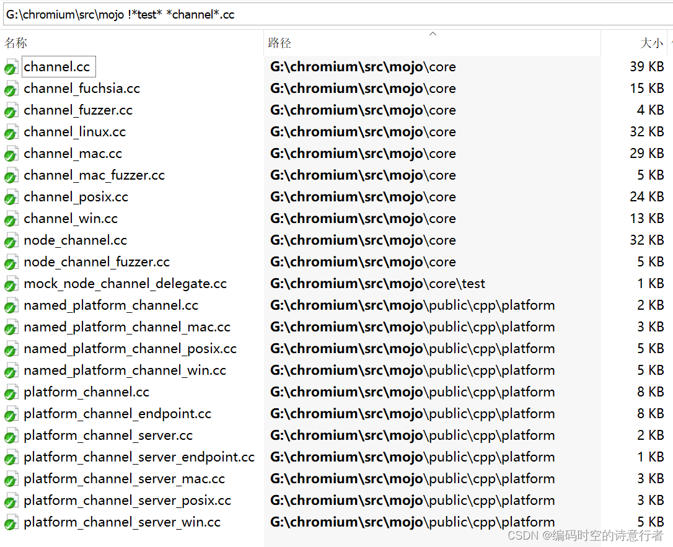Image resolution: width=673 pixels, height=547 pixels.
Task: Click the file icon beside channel_posix.cc
Action: [11, 198]
